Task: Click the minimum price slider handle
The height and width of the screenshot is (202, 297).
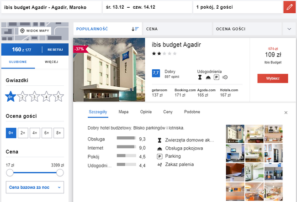Action: [10, 173]
